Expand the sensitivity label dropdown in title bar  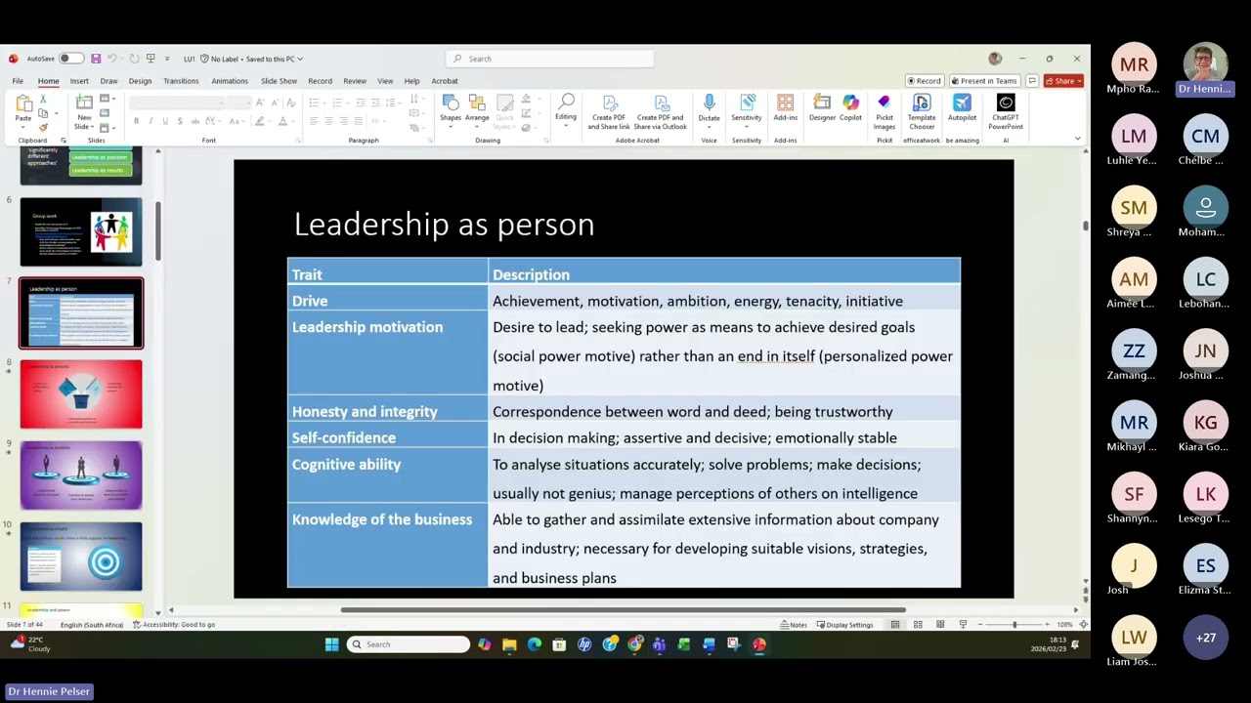tap(300, 59)
